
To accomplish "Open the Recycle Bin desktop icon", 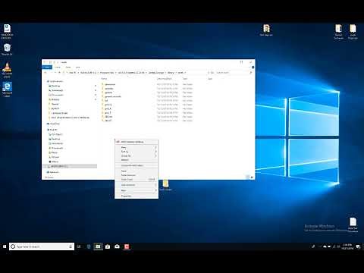I will pyautogui.click(x=7, y=49).
